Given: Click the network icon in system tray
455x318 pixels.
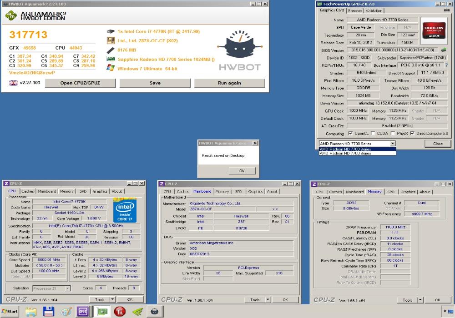Looking at the screenshot, I should tap(450, 311).
